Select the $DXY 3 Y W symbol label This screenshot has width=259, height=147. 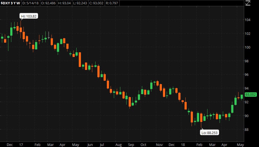(x=10, y=3)
